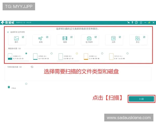Click the 27.0 MB/299 MB size text
Viewport: 156px width, 124px height.
[94, 59]
